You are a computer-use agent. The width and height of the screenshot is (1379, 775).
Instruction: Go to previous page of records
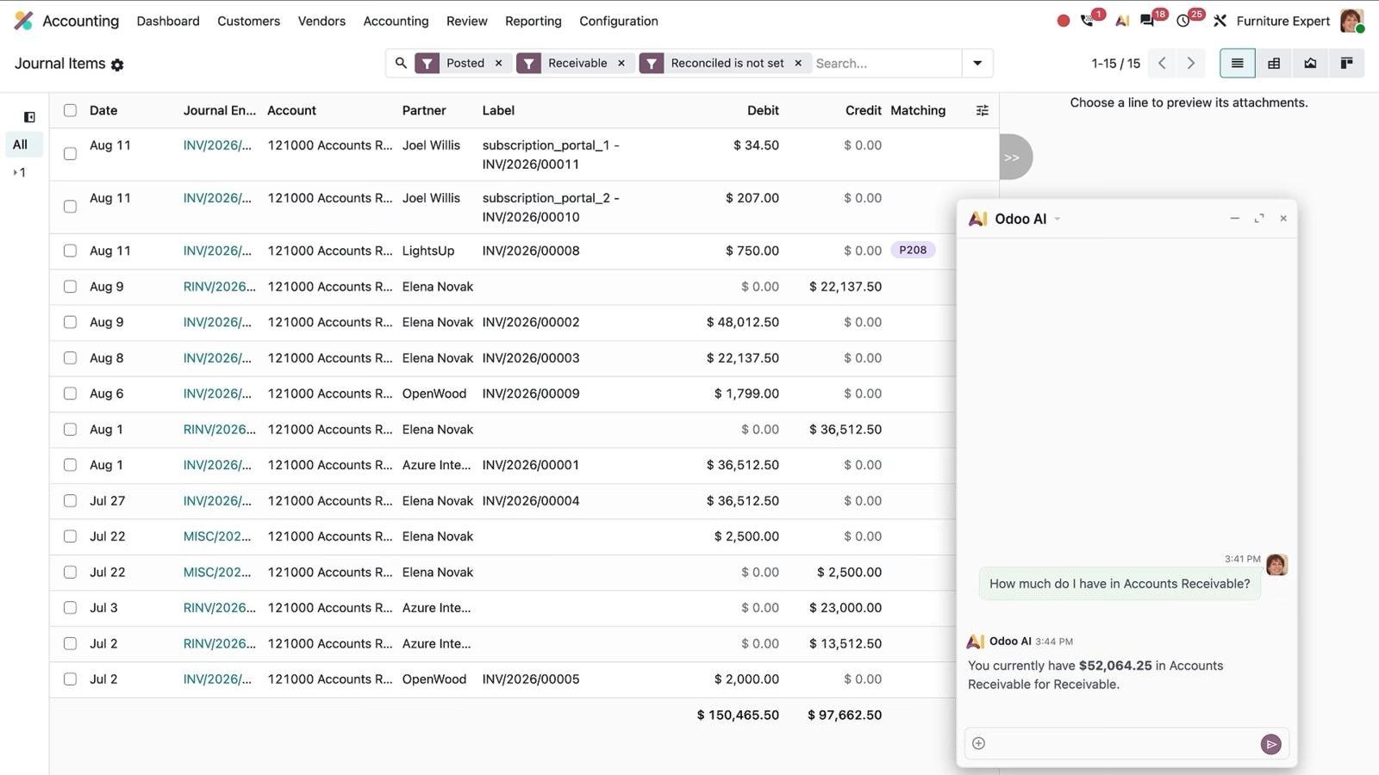(x=1162, y=63)
